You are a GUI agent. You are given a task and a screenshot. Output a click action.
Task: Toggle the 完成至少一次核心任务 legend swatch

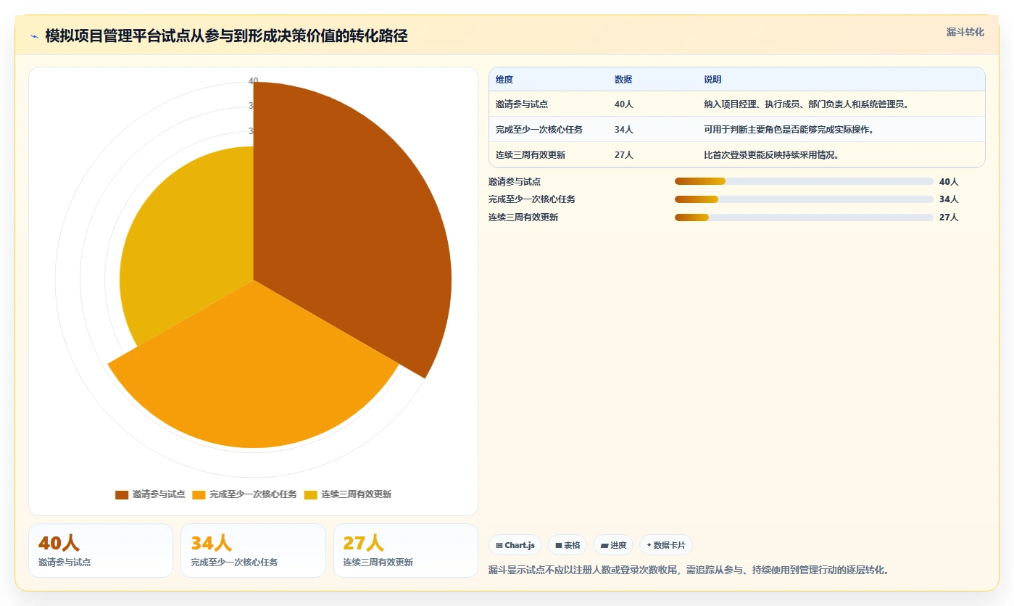point(199,494)
